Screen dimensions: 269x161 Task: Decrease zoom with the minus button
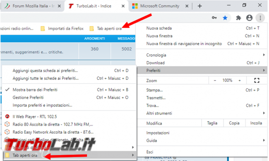pos(215,80)
